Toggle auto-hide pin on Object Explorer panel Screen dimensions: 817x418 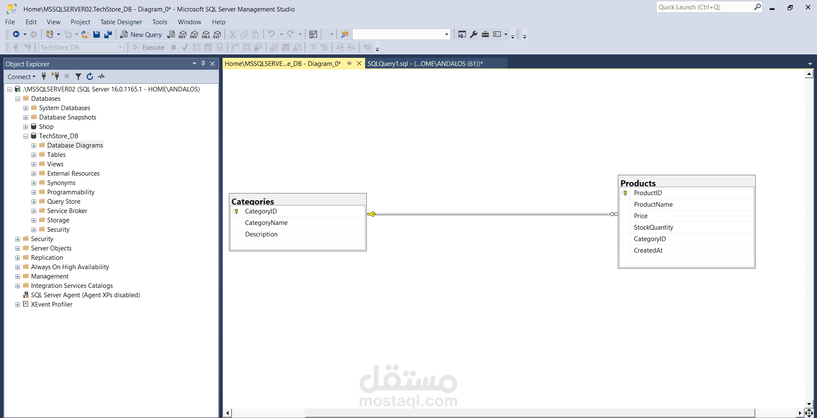pos(203,64)
